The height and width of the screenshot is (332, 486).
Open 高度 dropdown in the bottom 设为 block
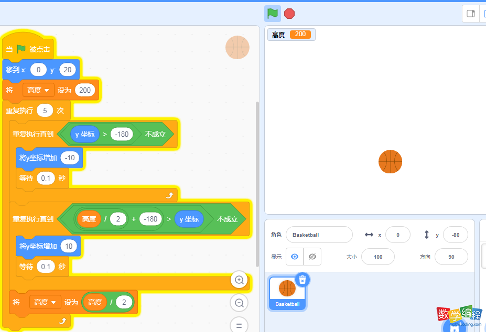pyautogui.click(x=45, y=302)
